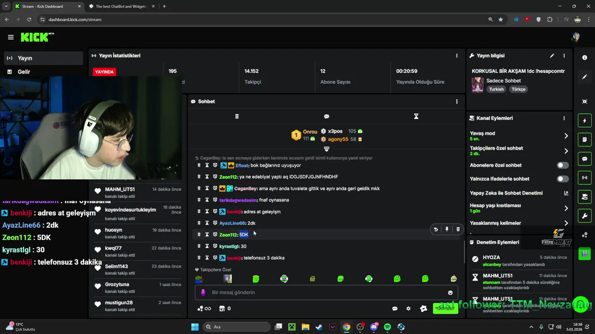The image size is (595, 334).
Task: Open Kanal Eylemleri three-dot menu
Action: [x=564, y=118]
